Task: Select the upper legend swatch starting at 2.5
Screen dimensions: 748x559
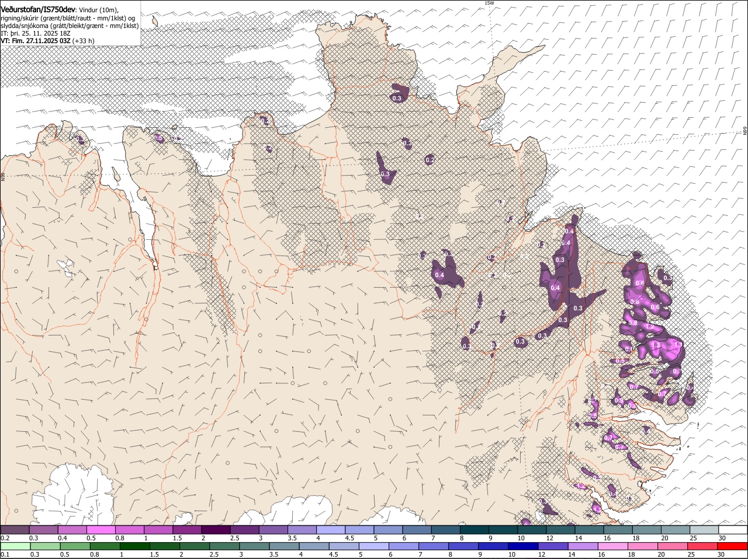Action: click(244, 530)
